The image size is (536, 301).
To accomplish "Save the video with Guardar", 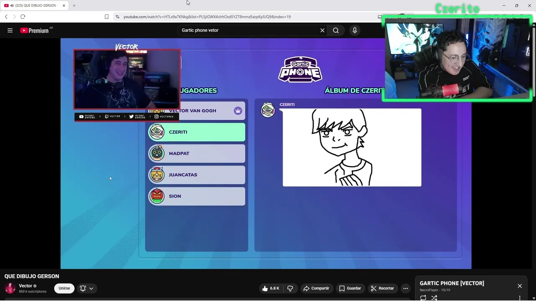I will (350, 288).
